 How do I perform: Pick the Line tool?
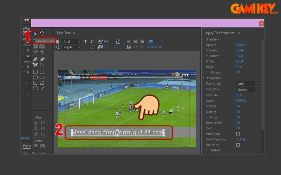point(42,89)
